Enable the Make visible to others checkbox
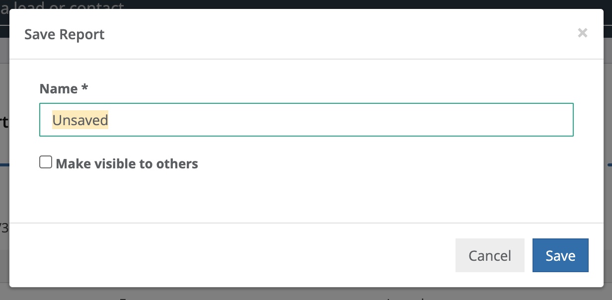612x300 pixels. click(46, 162)
